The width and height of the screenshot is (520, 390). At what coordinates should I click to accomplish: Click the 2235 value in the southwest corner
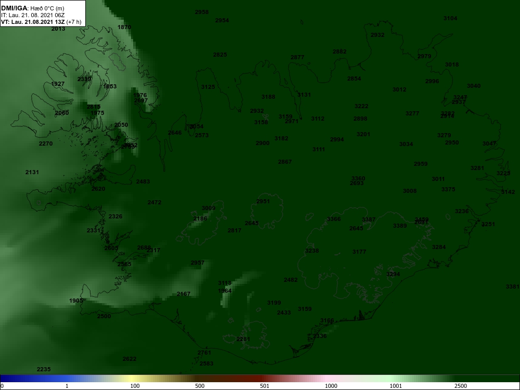tap(44, 369)
